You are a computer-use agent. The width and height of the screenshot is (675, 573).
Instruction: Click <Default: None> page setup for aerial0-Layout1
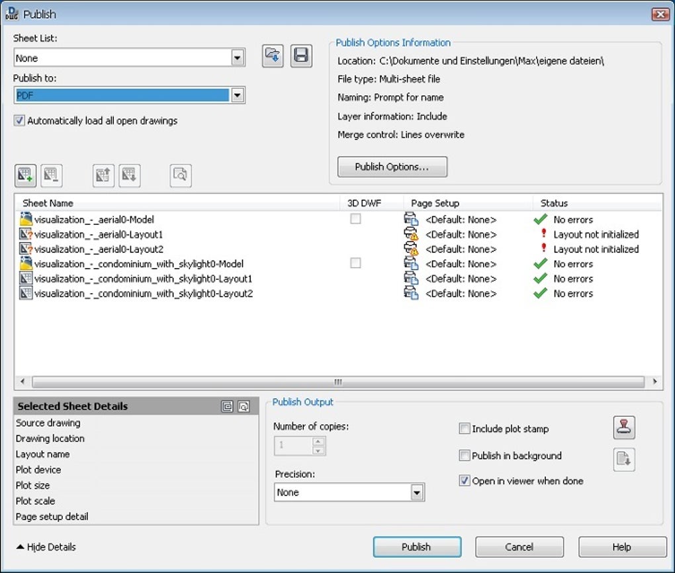tap(461, 235)
